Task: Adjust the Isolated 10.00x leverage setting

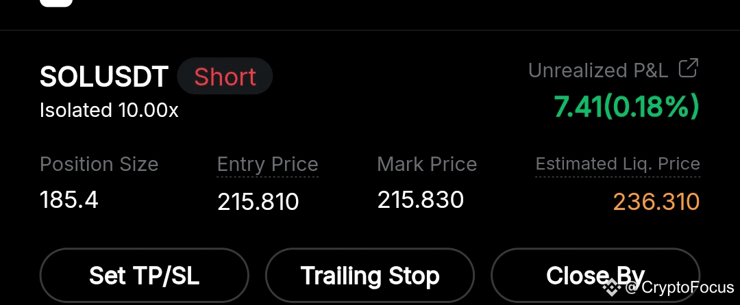Action: (x=109, y=111)
